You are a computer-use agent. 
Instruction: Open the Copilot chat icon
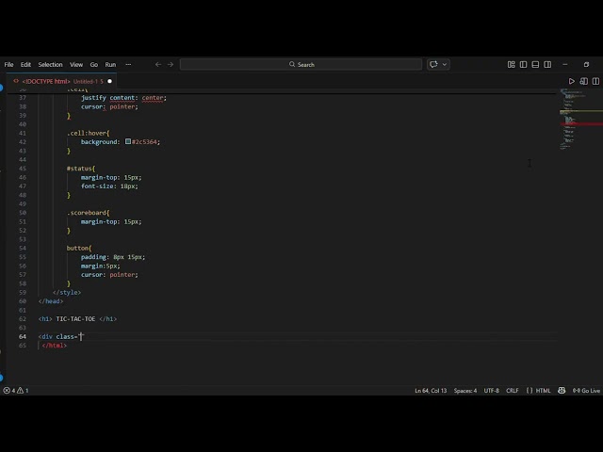433,65
